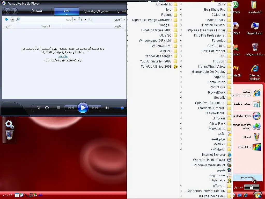Mute the Media Player volume speaker icon
The width and height of the screenshot is (265, 199).
coord(107,108)
